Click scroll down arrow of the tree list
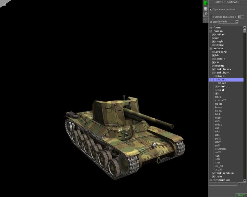This screenshot has width=247, height=197. pos(245,180)
